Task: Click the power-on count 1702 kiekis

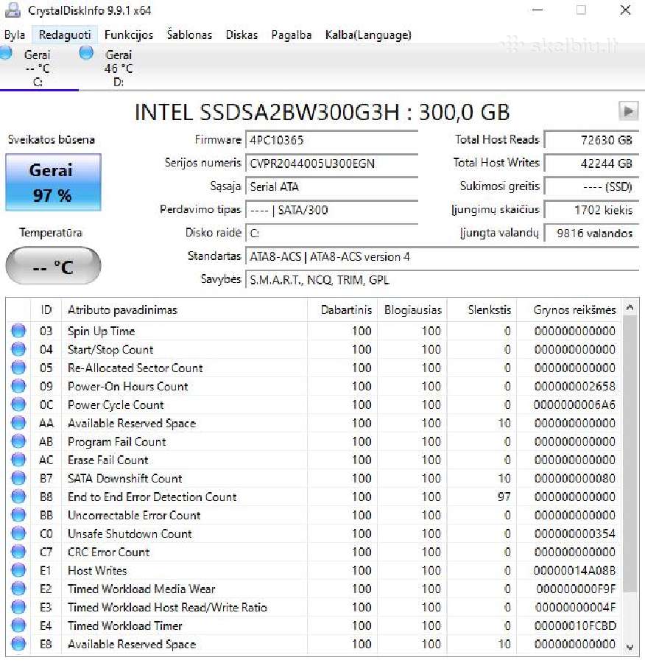Action: coord(591,210)
